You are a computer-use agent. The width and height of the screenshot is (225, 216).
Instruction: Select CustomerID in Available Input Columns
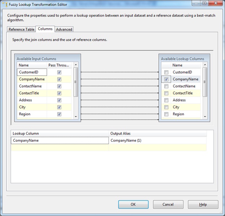tap(32, 72)
